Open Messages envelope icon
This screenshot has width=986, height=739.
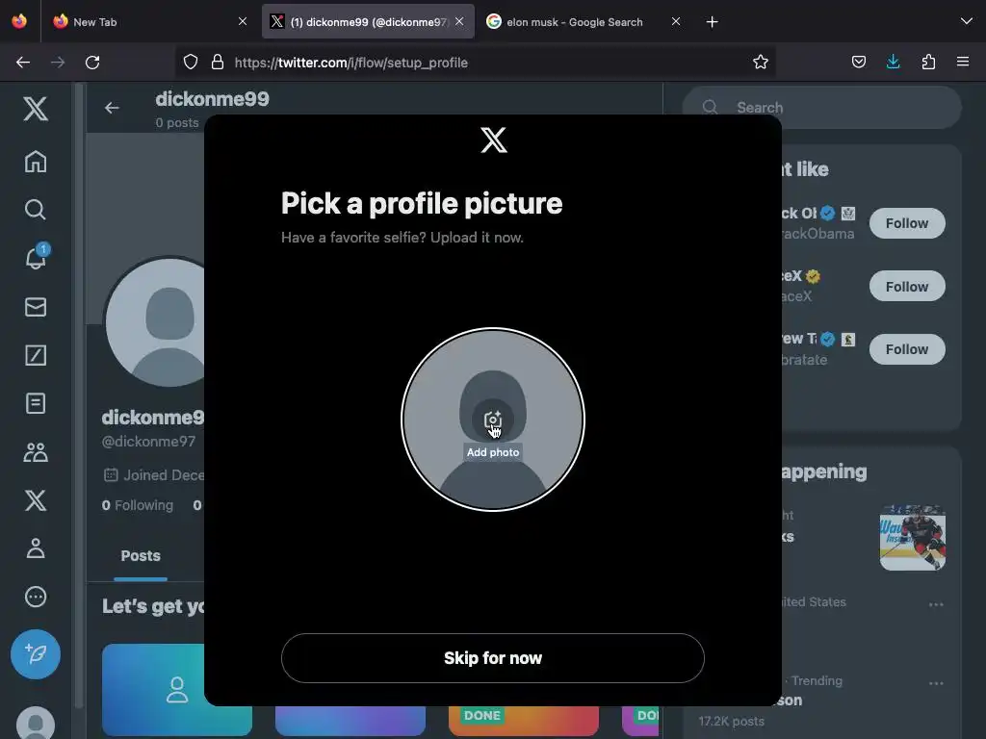pos(36,307)
